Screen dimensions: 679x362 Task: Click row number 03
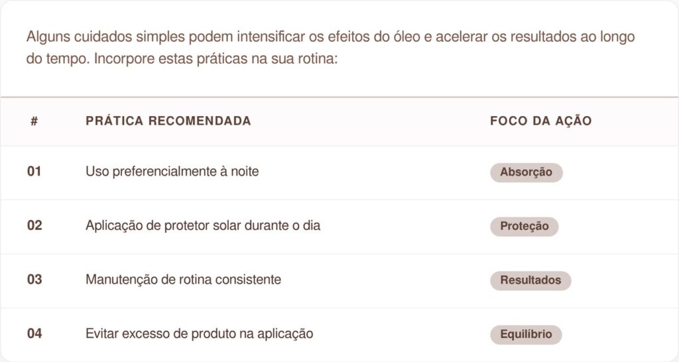[x=34, y=280]
